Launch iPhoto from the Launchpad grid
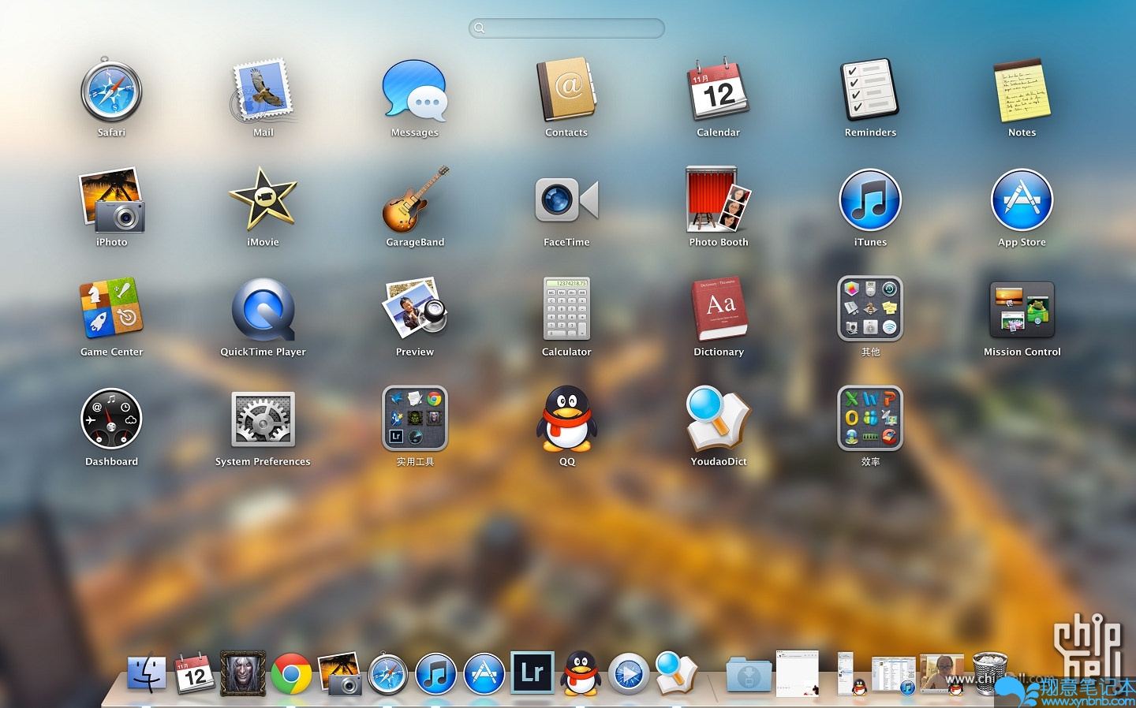The width and height of the screenshot is (1136, 708). 111,200
